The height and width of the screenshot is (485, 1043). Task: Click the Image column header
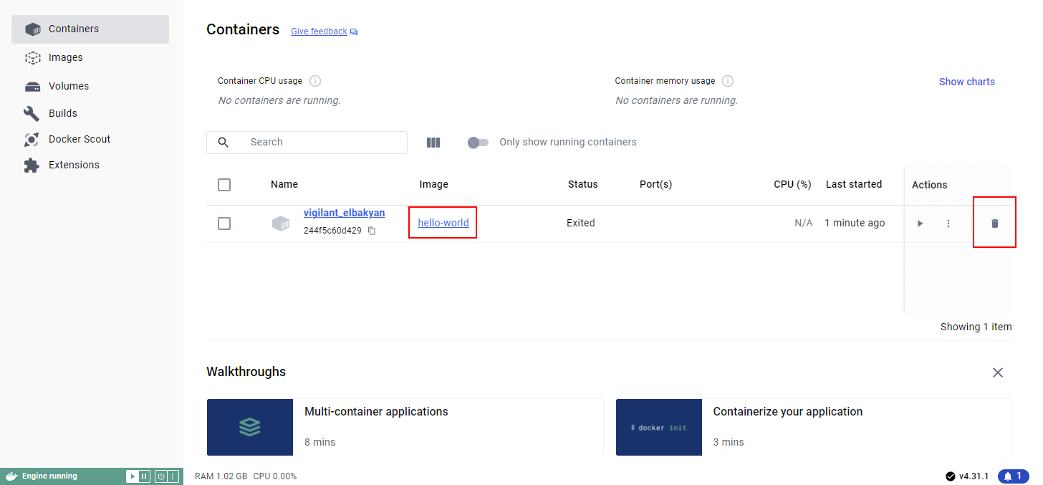(434, 184)
